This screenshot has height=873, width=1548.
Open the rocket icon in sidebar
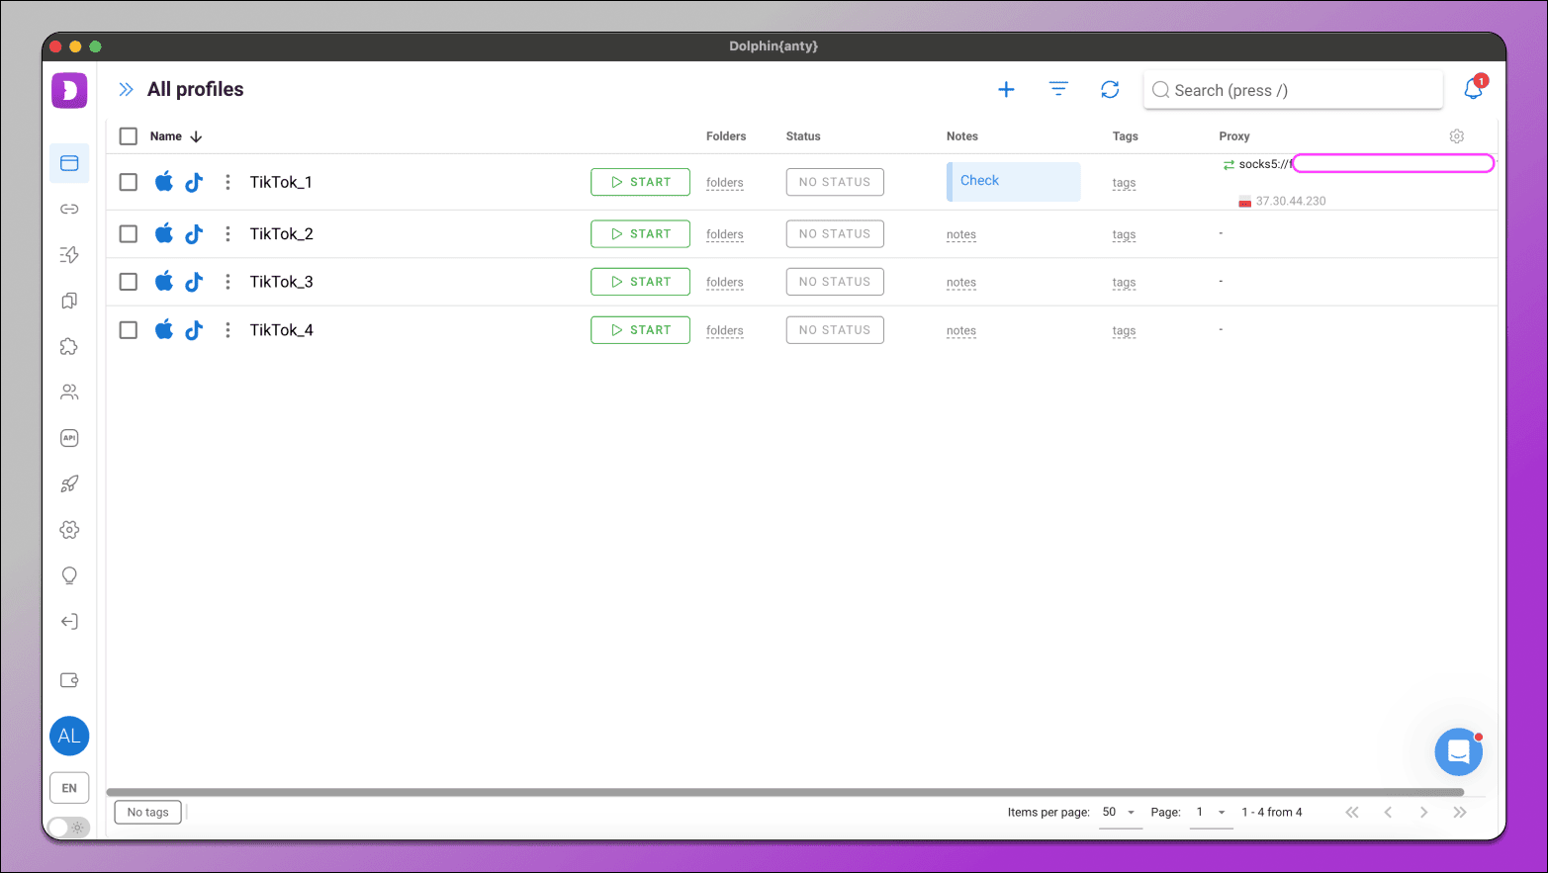pos(69,483)
